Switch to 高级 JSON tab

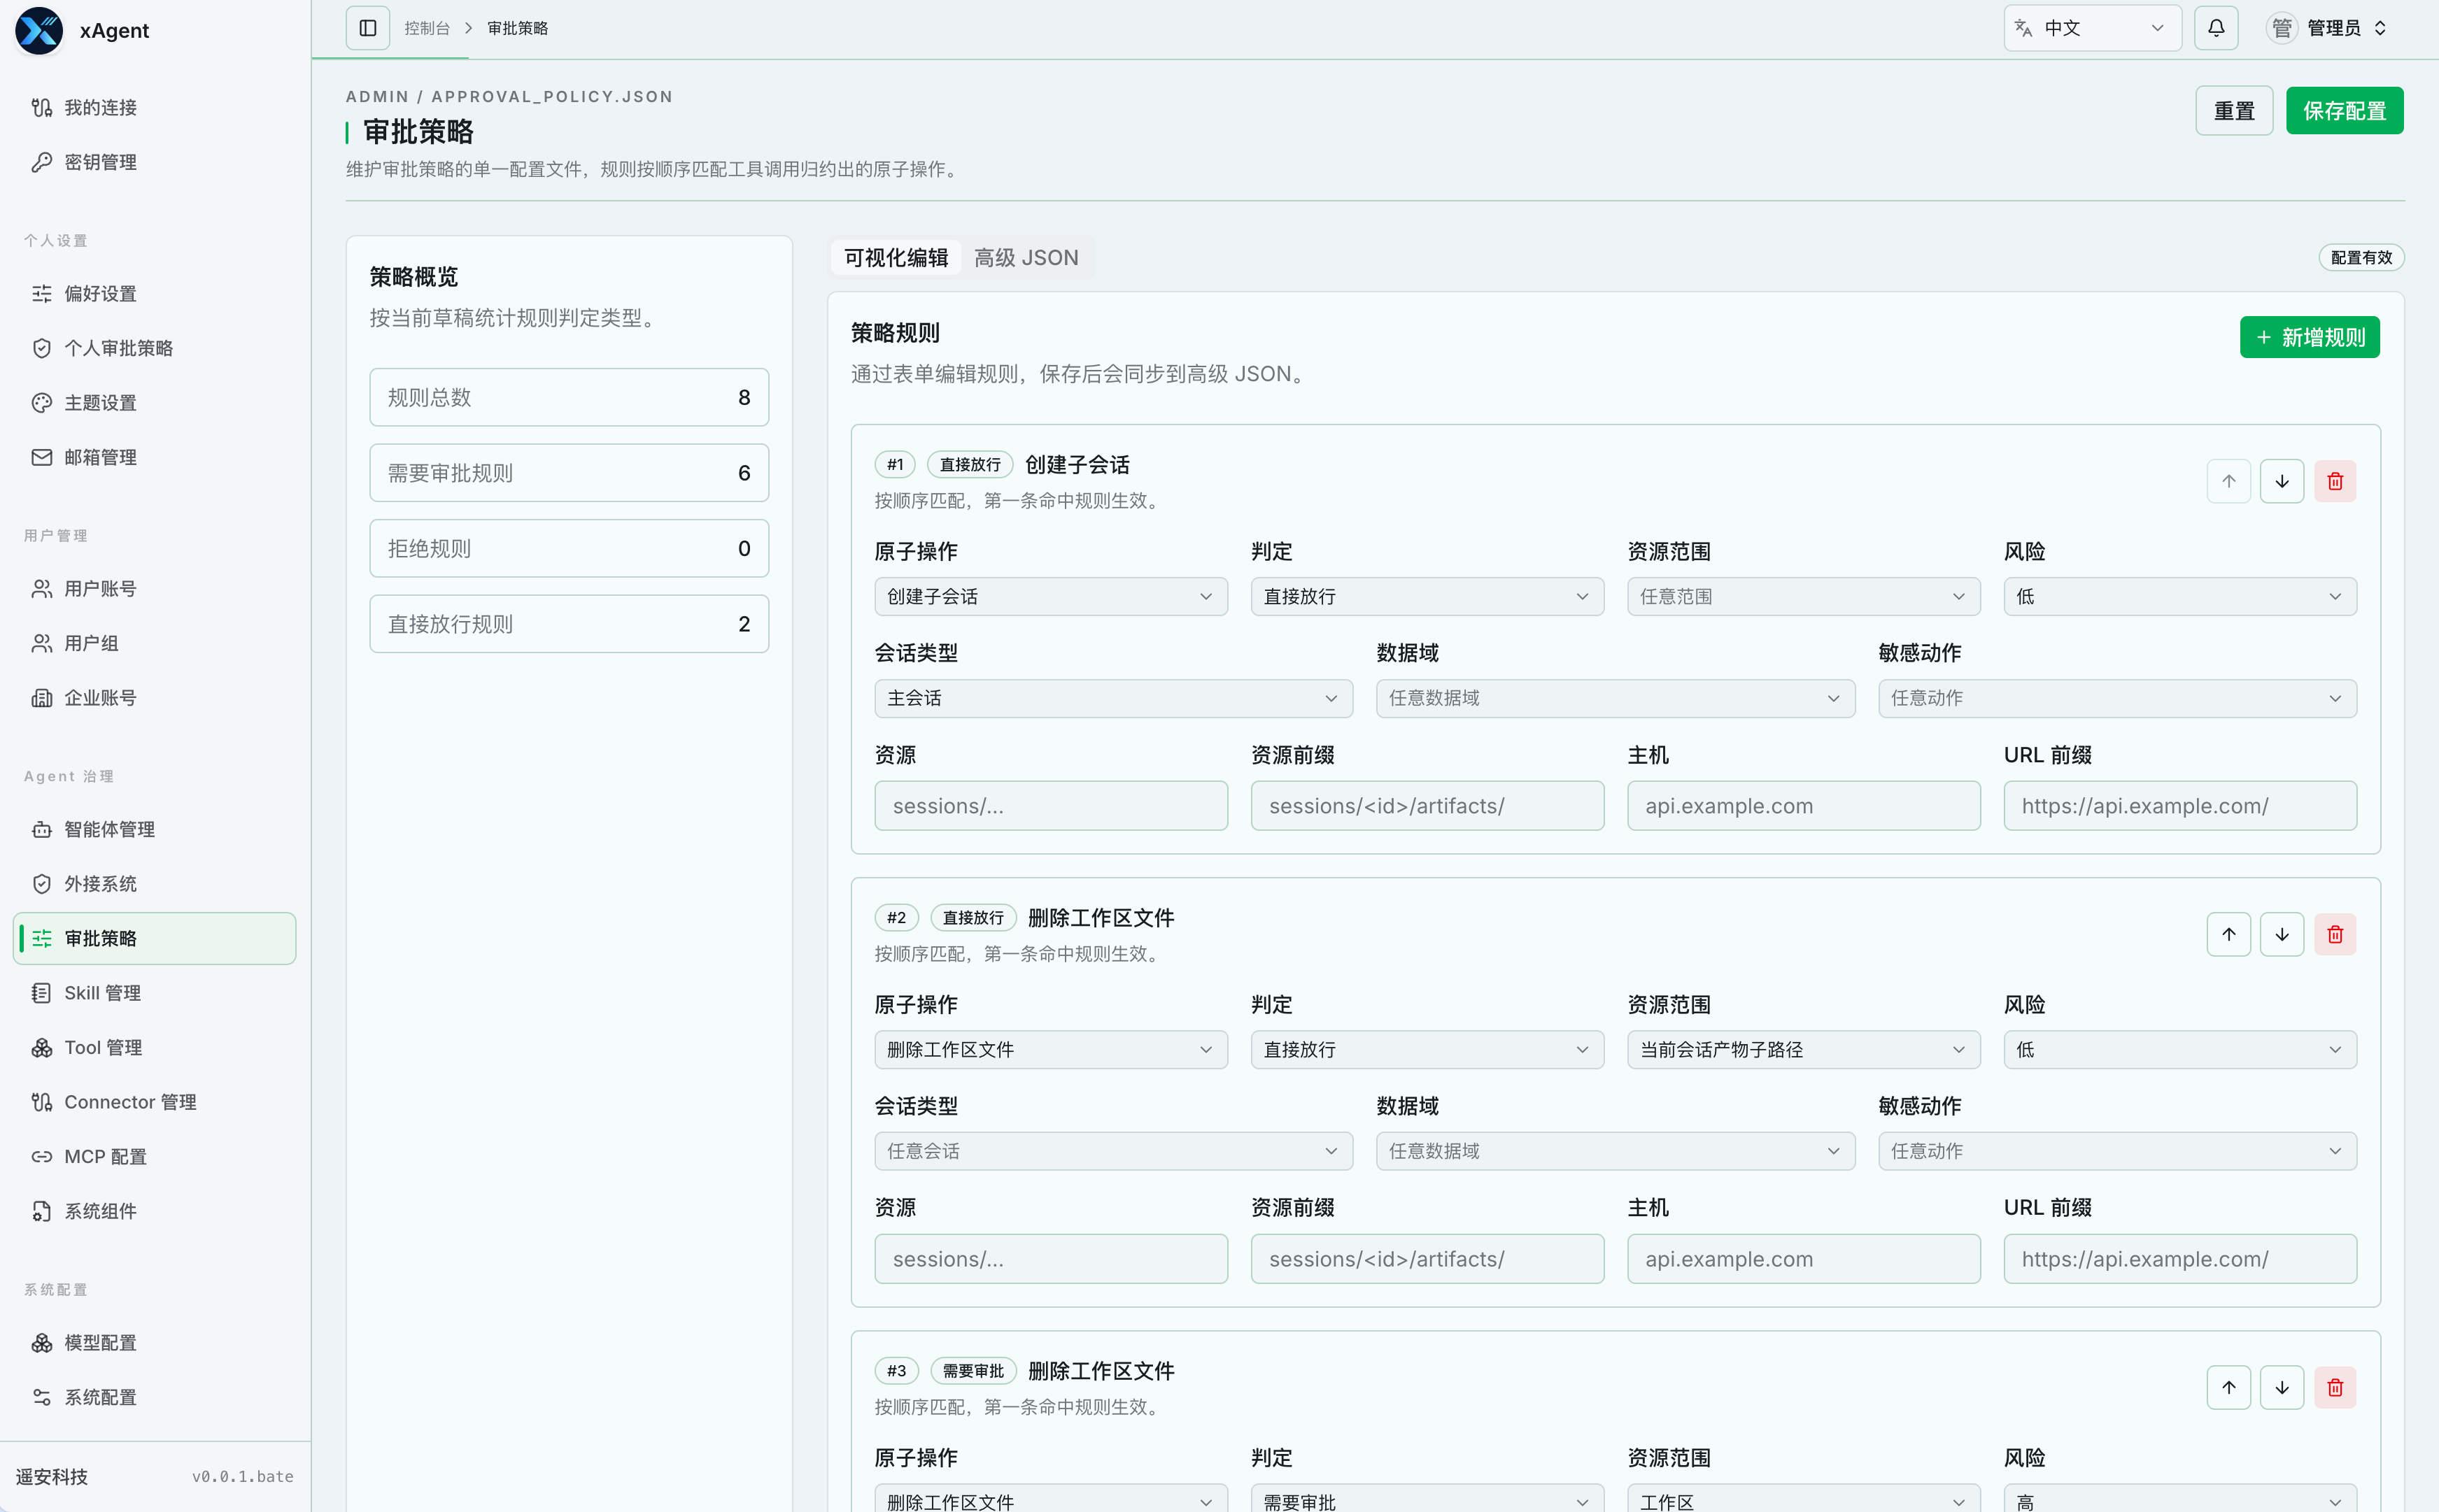[x=1026, y=258]
